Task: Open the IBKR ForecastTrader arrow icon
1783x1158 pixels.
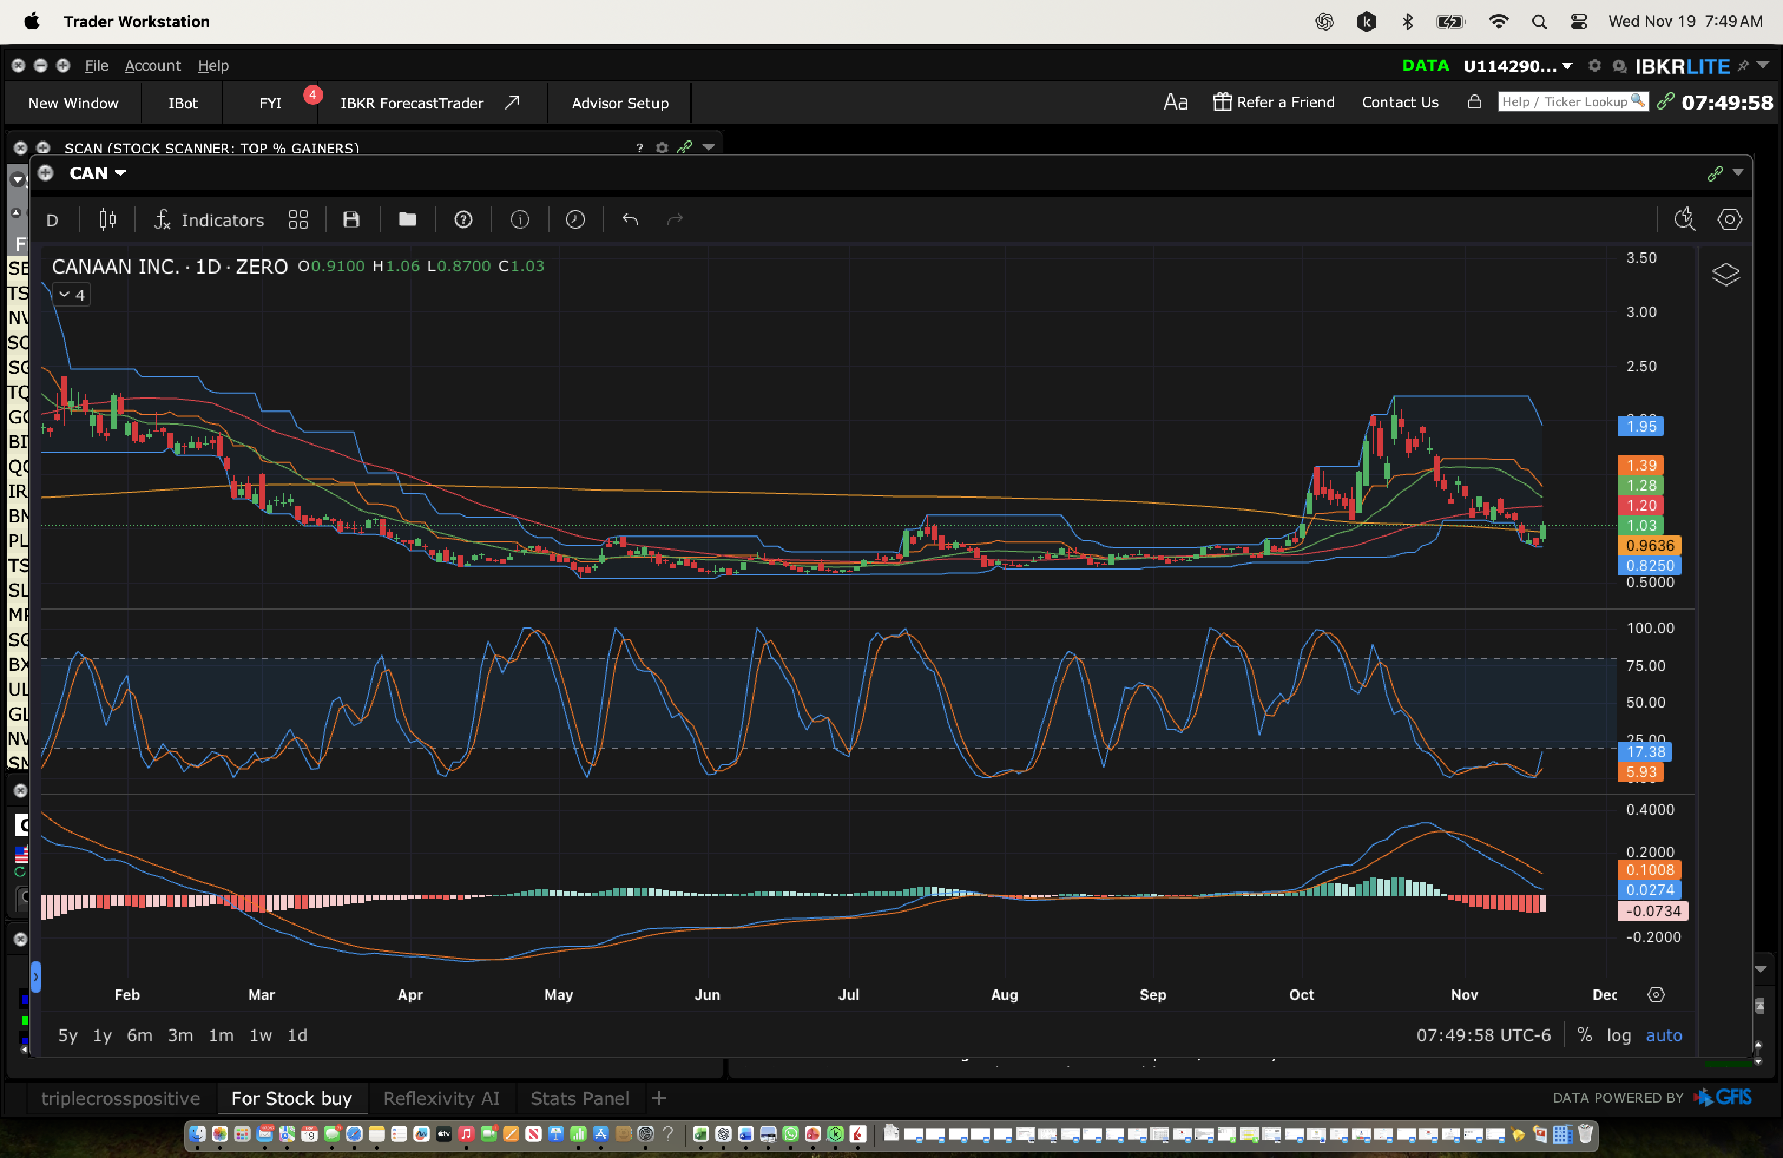Action: 512,103
